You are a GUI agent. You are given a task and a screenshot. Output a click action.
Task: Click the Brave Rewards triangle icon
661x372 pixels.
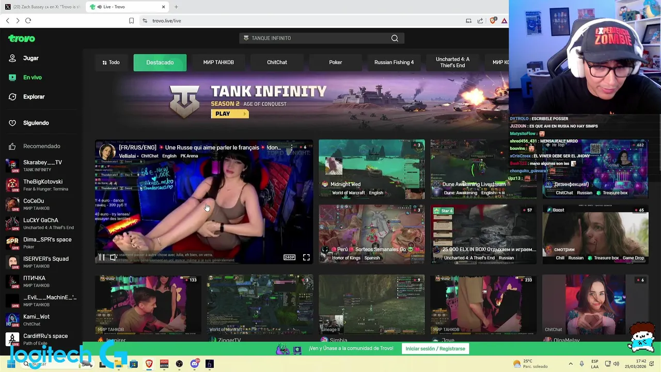504,21
